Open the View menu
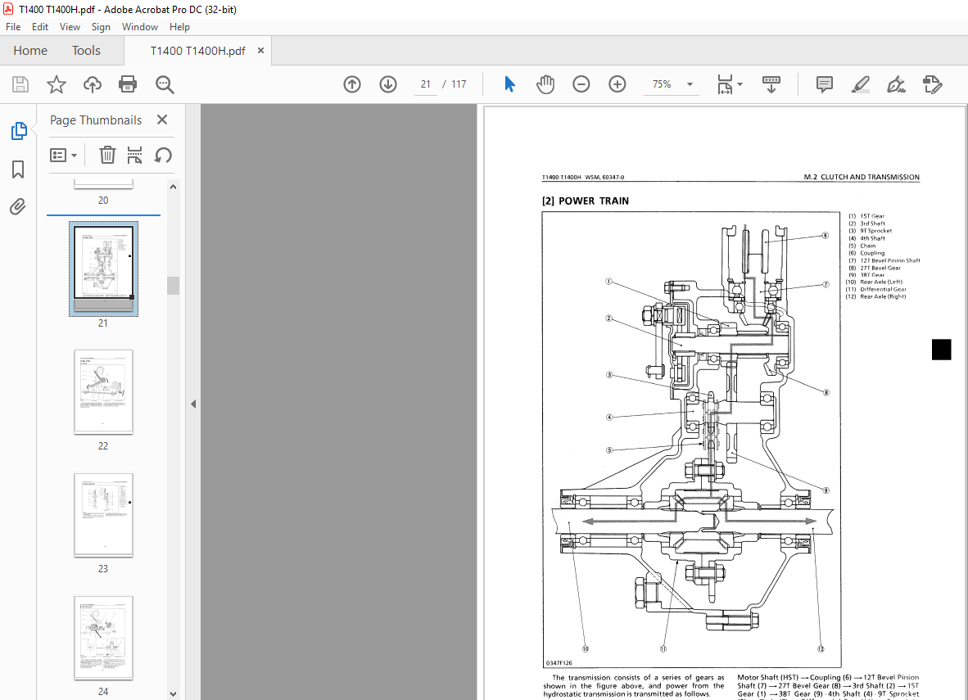Screen dimensions: 968x700 (x=70, y=26)
